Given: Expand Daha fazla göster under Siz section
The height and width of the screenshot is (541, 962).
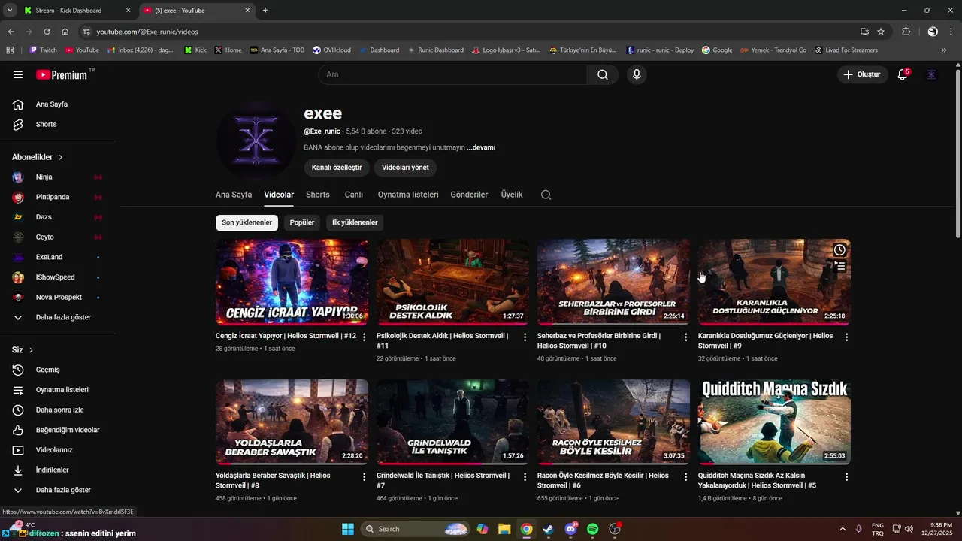Looking at the screenshot, I should point(58,490).
